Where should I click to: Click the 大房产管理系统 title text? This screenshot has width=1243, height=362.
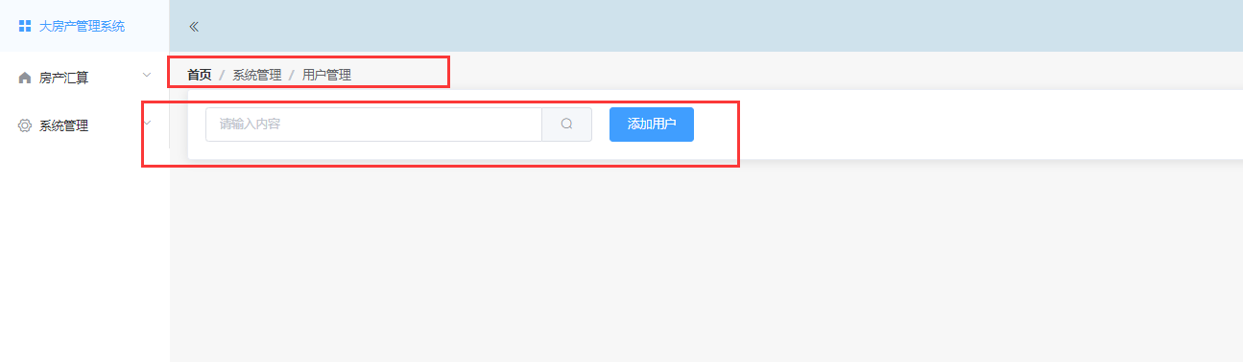coord(82,26)
